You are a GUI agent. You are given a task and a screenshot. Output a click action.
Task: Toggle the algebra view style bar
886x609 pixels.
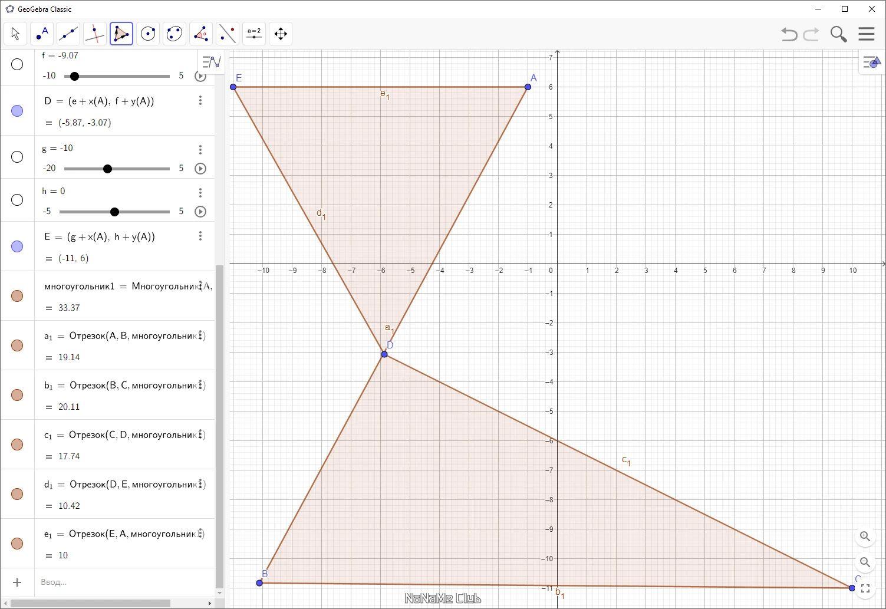click(x=212, y=61)
